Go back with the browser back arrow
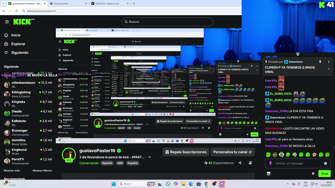 click(x=4, y=11)
